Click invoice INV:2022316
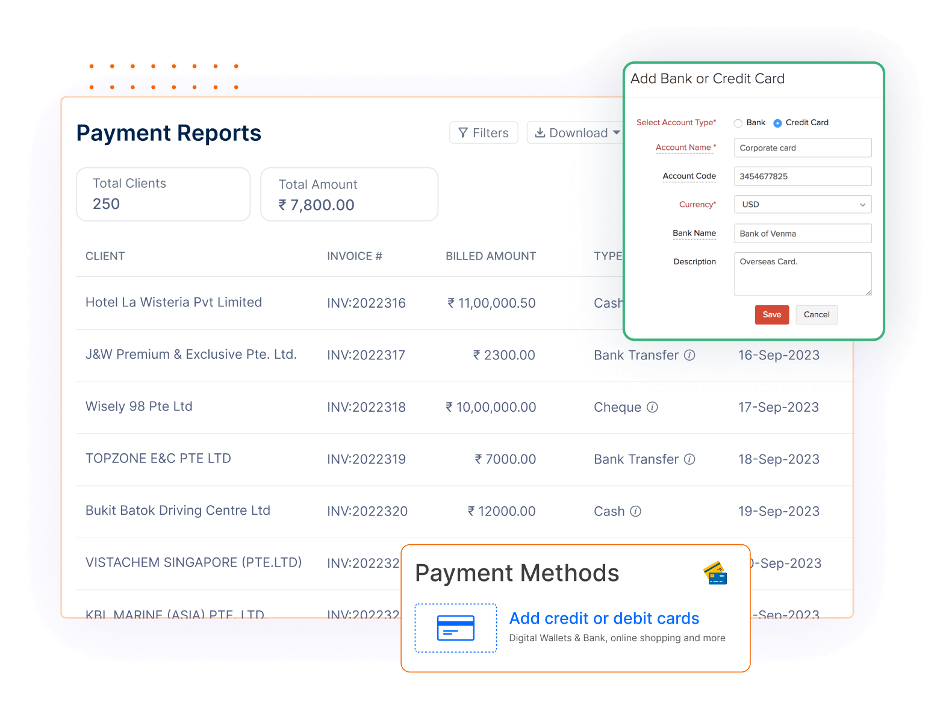Screen dimensions: 946x708 tap(366, 303)
